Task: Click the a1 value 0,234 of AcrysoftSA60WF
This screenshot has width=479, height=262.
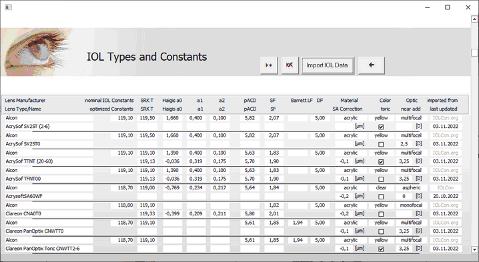Action: coord(195,187)
